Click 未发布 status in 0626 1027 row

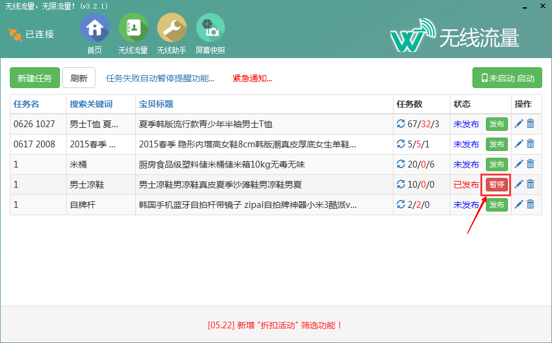point(466,124)
